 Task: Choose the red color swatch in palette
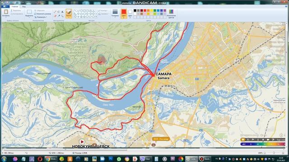(x=145, y=11)
